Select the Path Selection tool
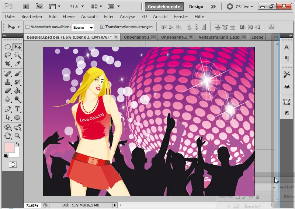 click(x=8, y=117)
